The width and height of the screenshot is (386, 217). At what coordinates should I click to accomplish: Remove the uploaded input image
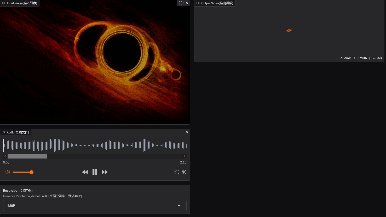click(187, 3)
